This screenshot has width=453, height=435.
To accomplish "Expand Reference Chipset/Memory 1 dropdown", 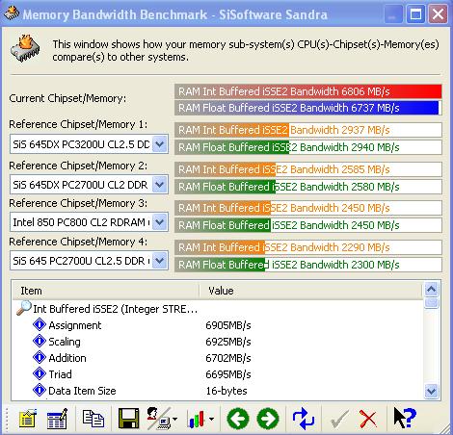I will [x=160, y=144].
